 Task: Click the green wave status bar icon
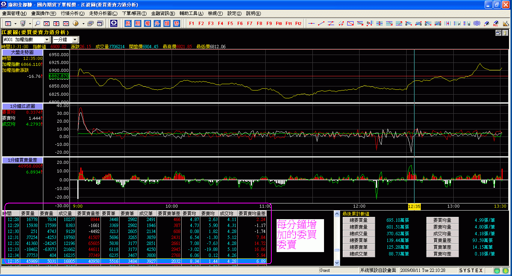(x=497, y=270)
